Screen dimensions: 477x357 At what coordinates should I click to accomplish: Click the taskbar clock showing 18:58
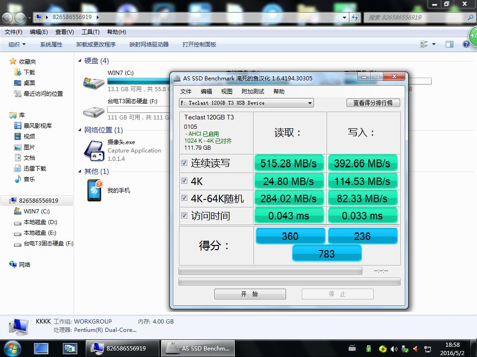tap(452, 349)
